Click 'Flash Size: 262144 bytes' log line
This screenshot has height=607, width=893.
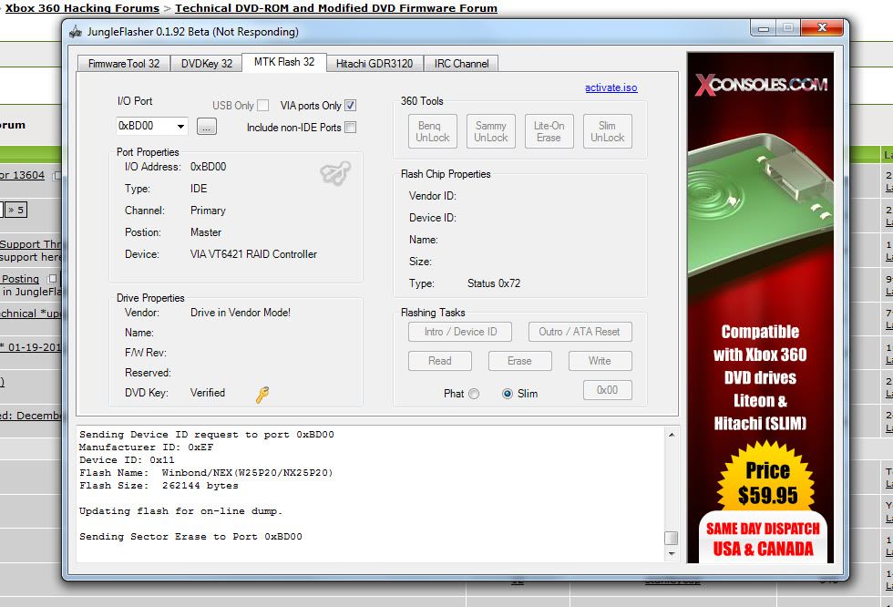click(x=159, y=486)
